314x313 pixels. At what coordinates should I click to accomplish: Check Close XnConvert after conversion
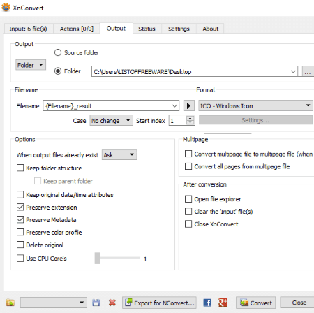[188, 224]
